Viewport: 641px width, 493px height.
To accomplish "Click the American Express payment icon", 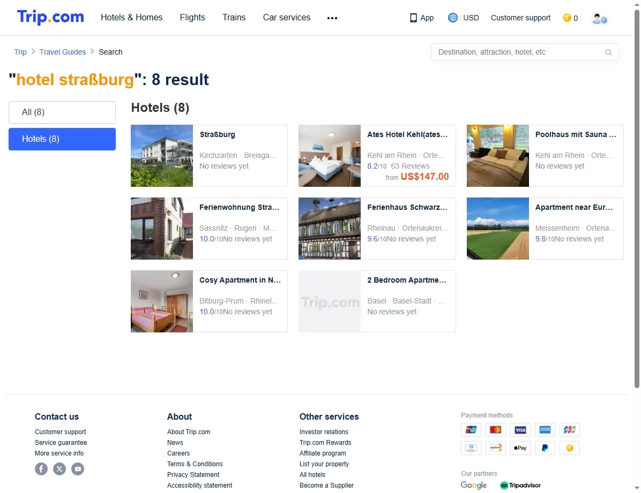I will 545,430.
